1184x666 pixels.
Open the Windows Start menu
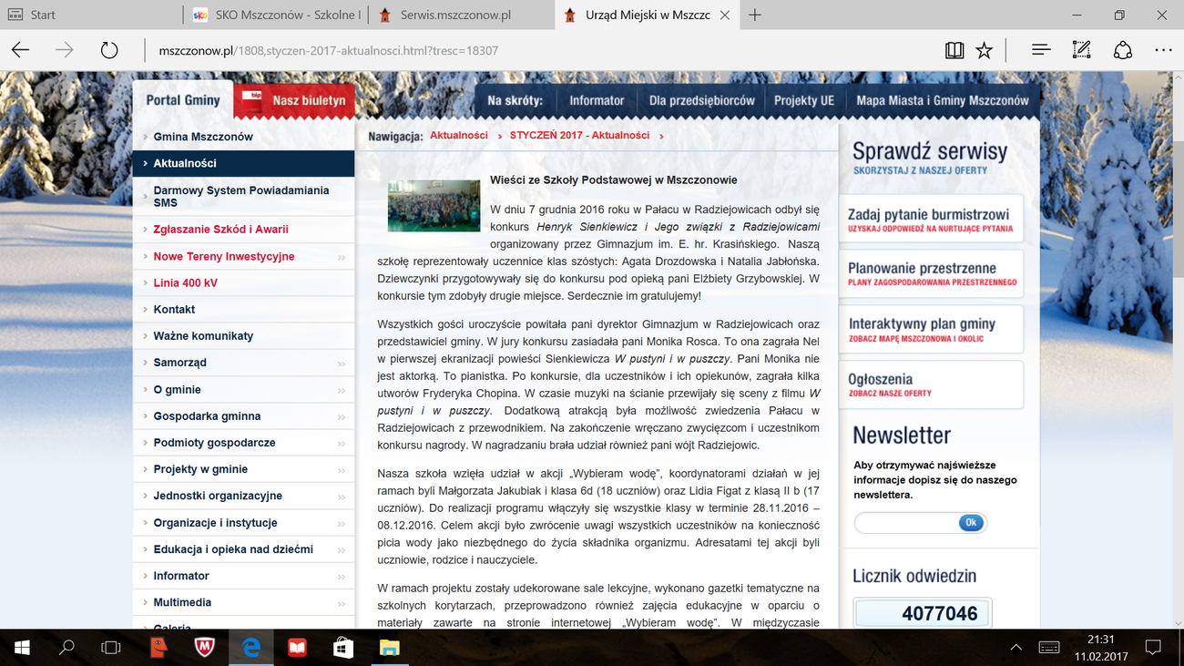22,648
